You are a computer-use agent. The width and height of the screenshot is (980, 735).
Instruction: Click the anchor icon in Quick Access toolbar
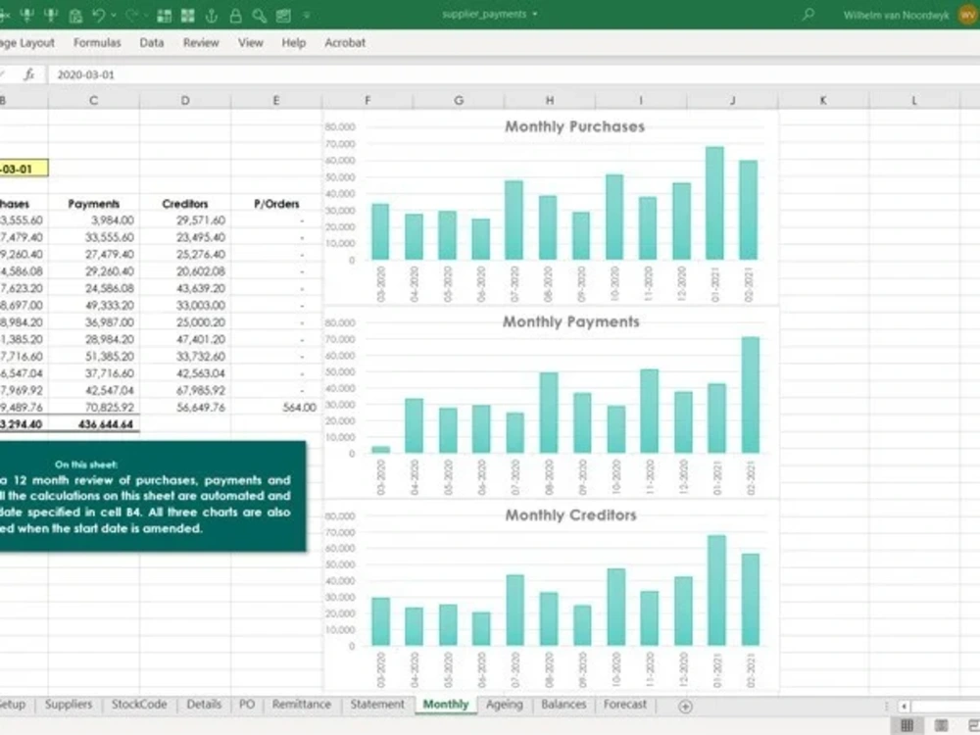pyautogui.click(x=212, y=15)
